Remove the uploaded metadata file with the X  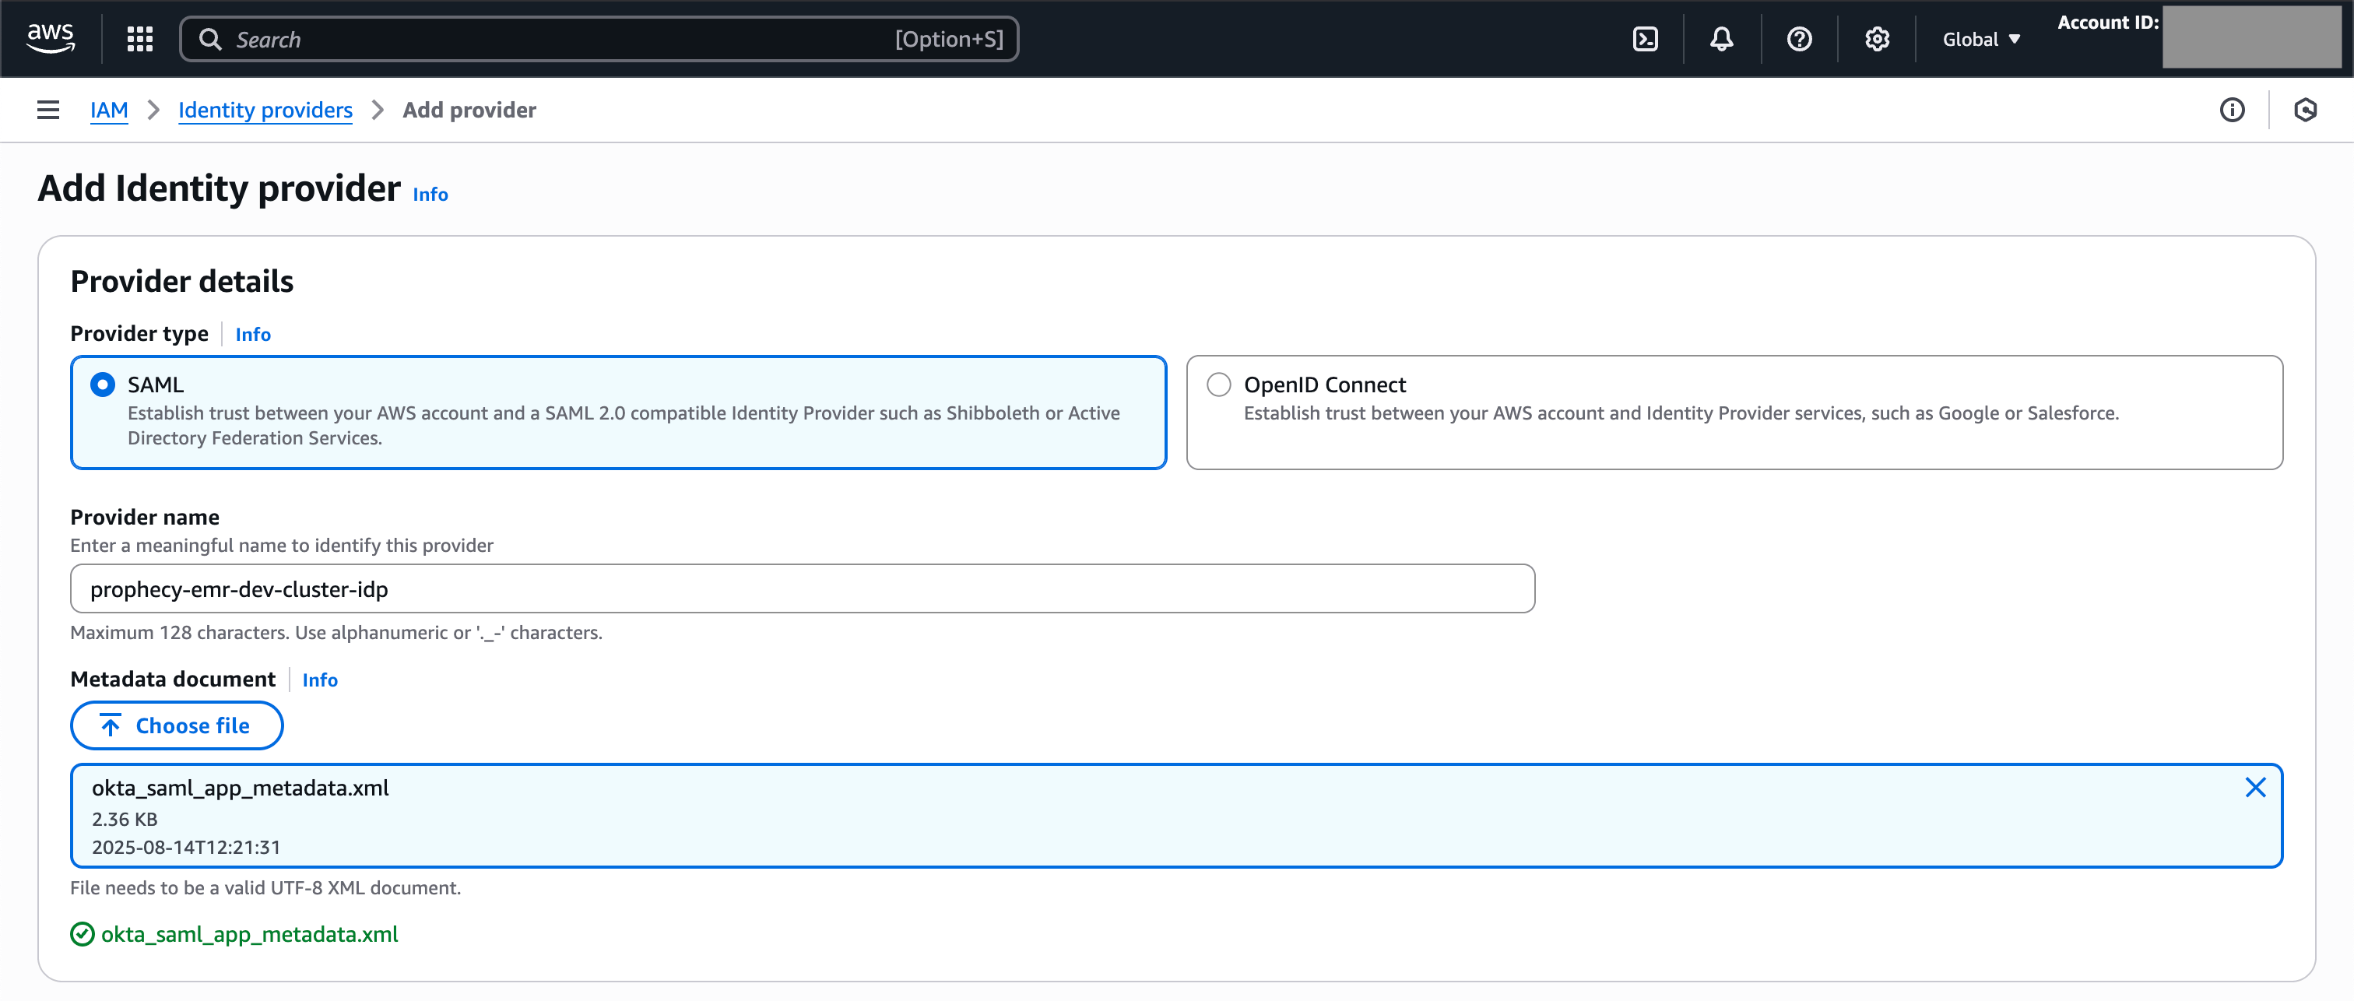tap(2256, 787)
